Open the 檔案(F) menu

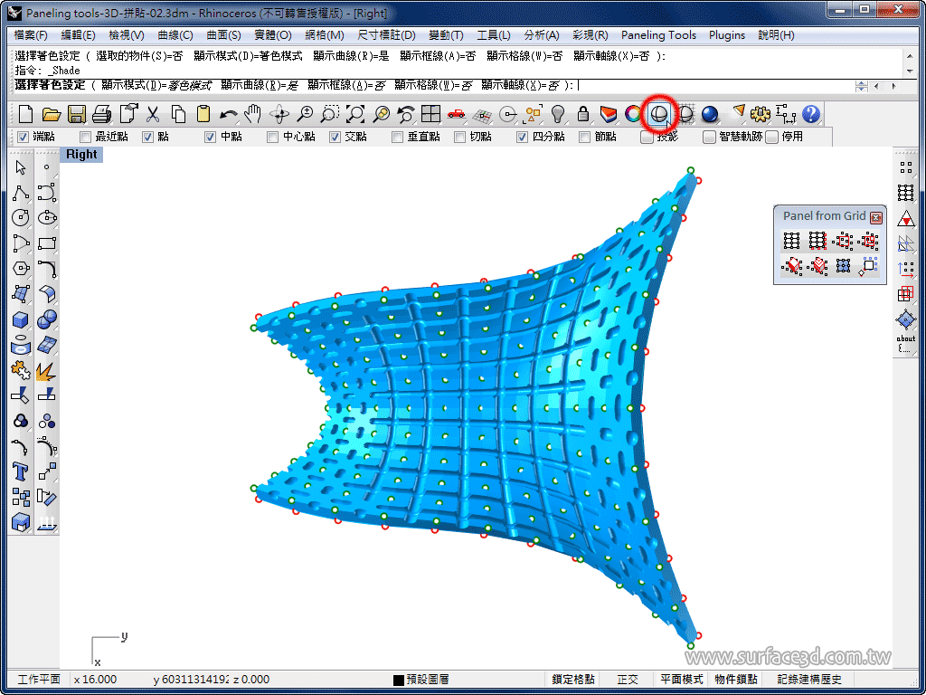click(31, 35)
